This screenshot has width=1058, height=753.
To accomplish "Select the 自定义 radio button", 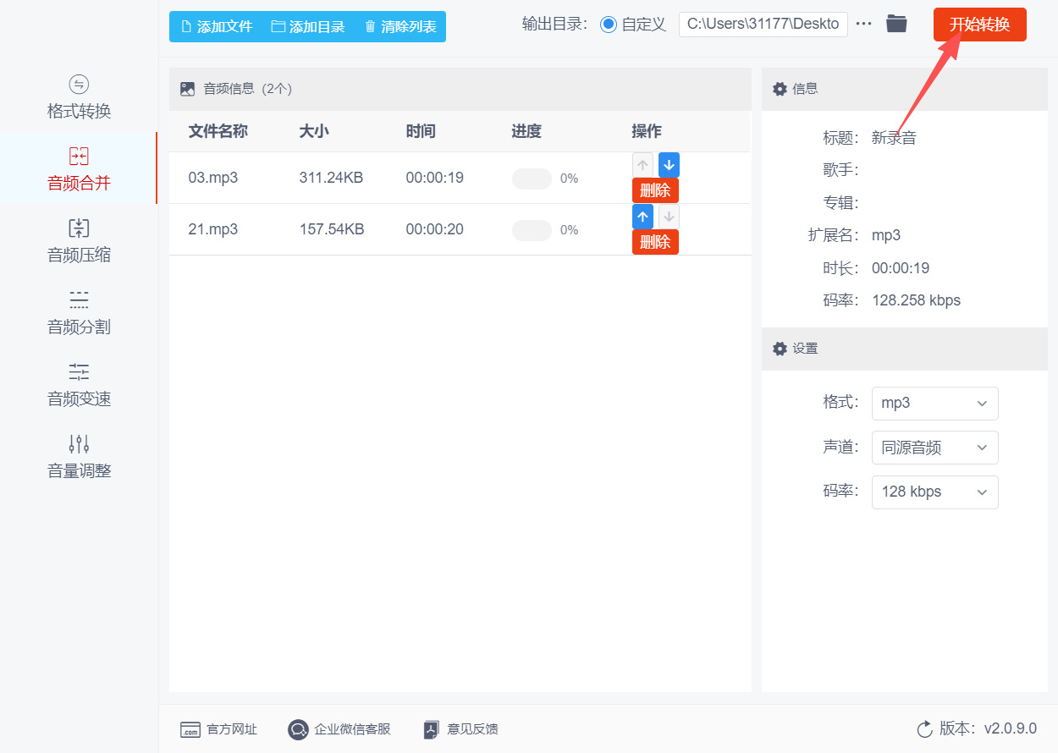I will [x=608, y=25].
